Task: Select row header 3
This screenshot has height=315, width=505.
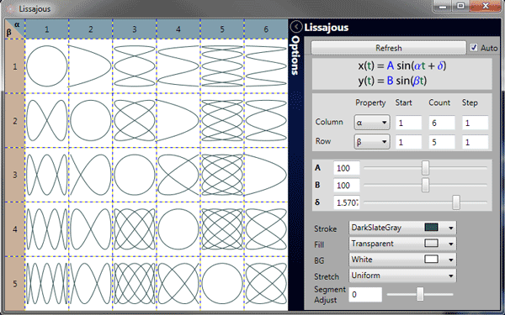Action: tap(15, 175)
